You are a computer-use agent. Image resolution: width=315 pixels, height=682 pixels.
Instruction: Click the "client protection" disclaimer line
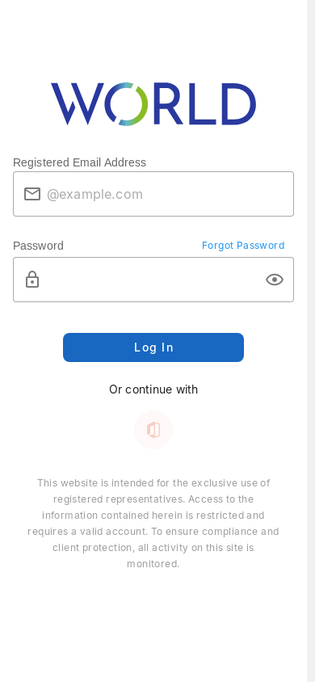click(x=153, y=548)
